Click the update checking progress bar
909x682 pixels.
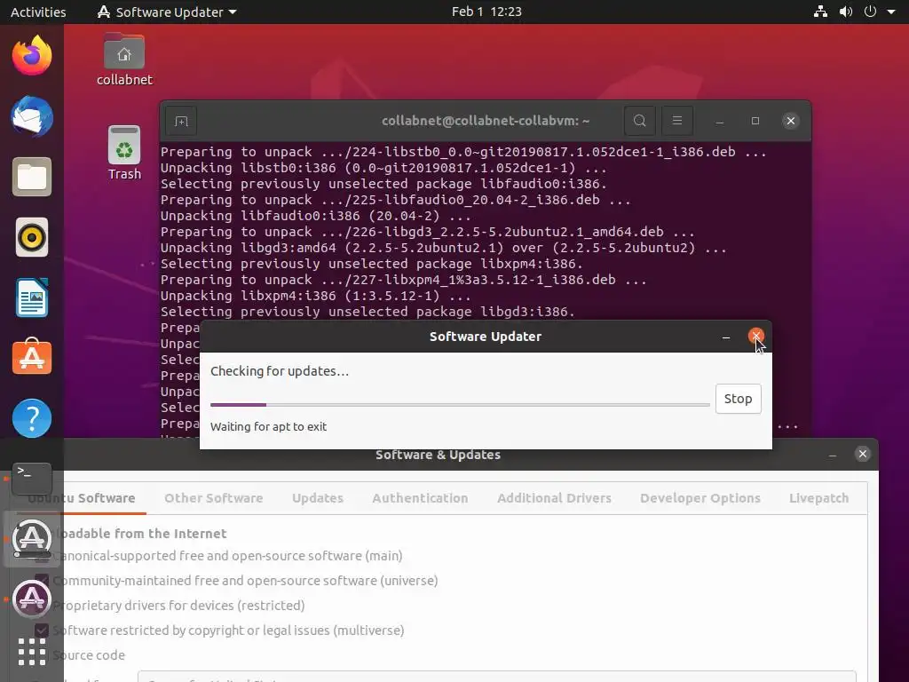[x=460, y=405]
